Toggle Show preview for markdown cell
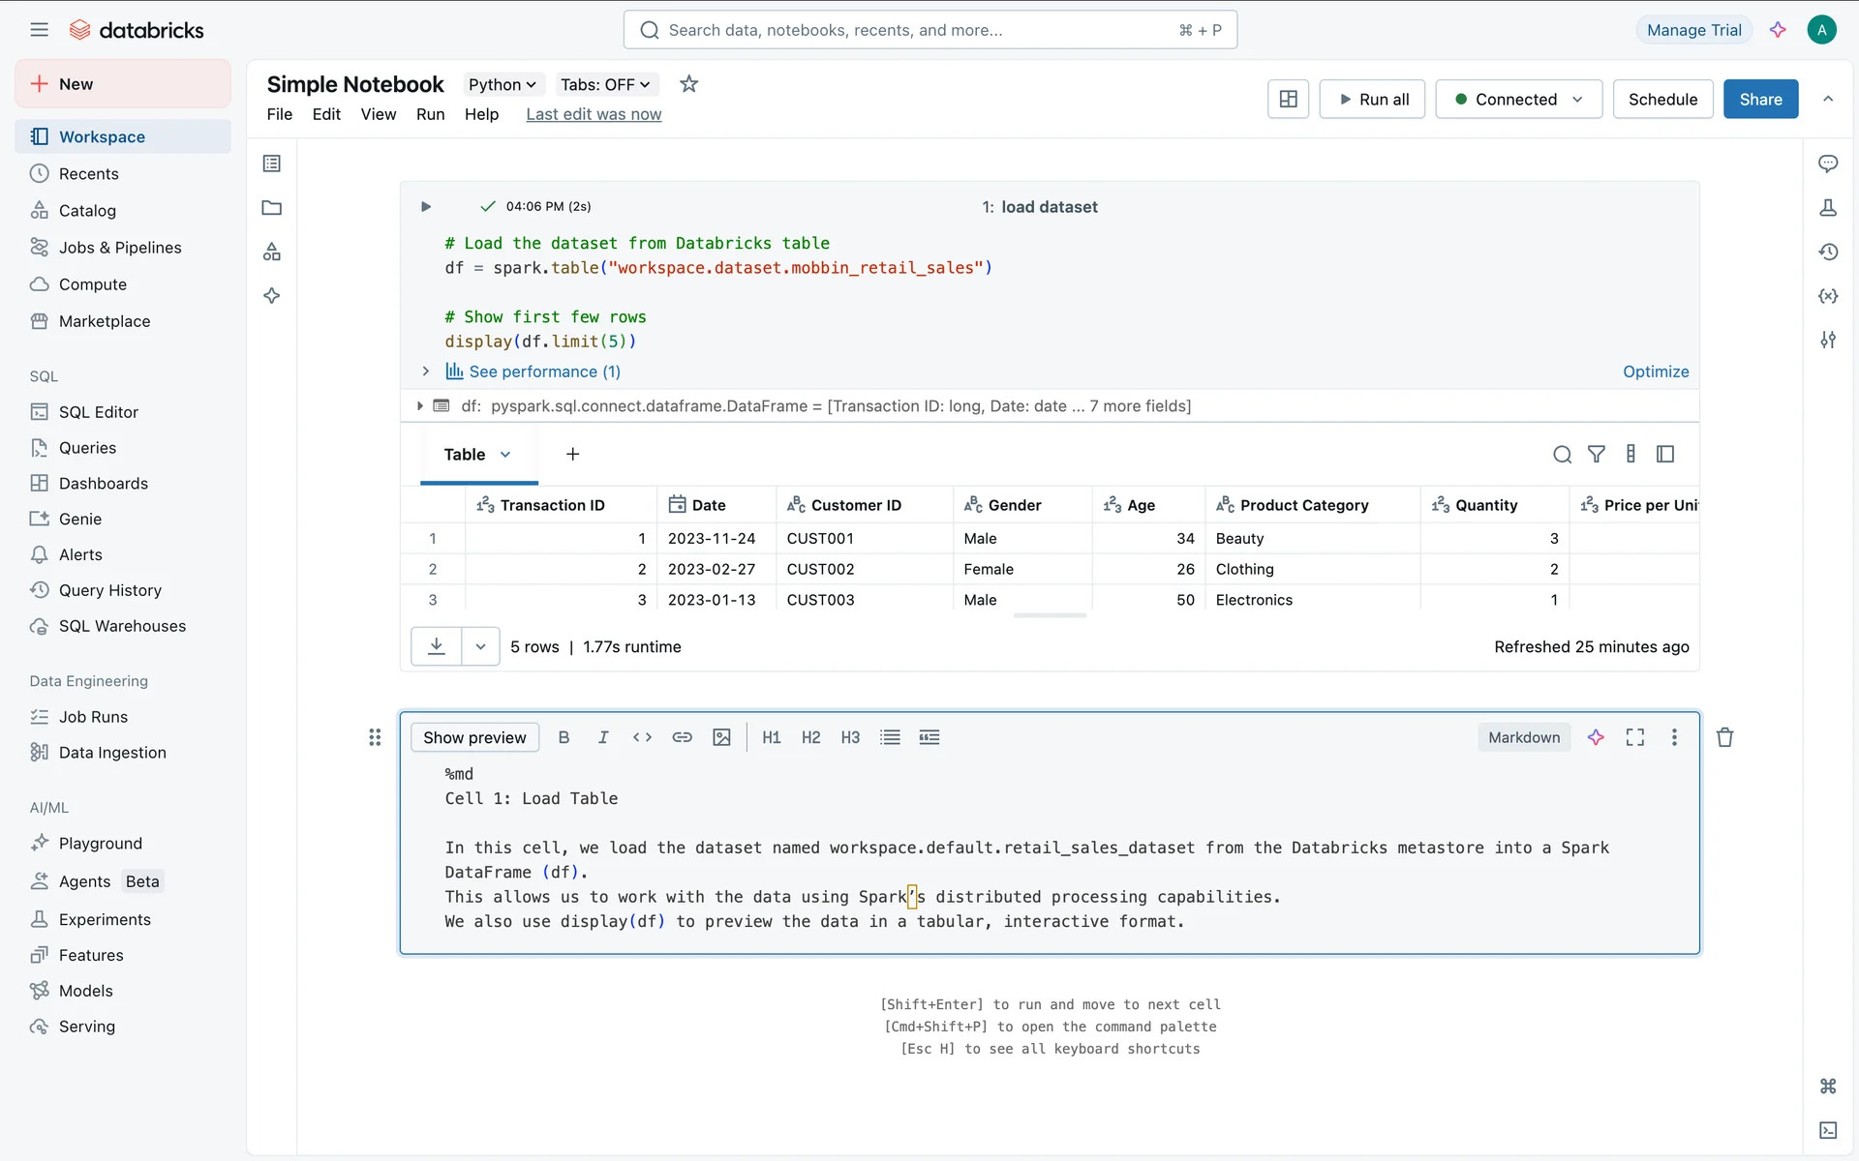The width and height of the screenshot is (1859, 1161). click(x=474, y=737)
